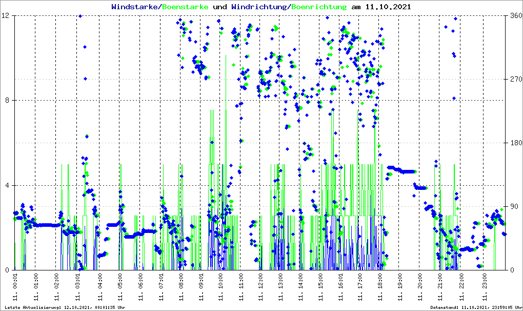Image resolution: width=523 pixels, height=311 pixels.
Task: Click time axis label '11. 16:01'
Action: click(340, 287)
